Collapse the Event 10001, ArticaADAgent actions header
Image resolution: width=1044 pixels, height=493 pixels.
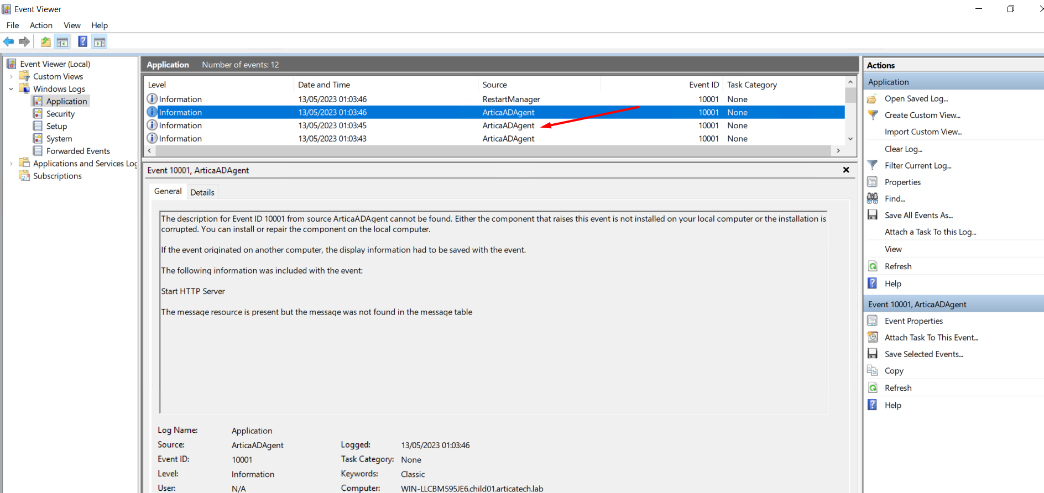(x=953, y=304)
